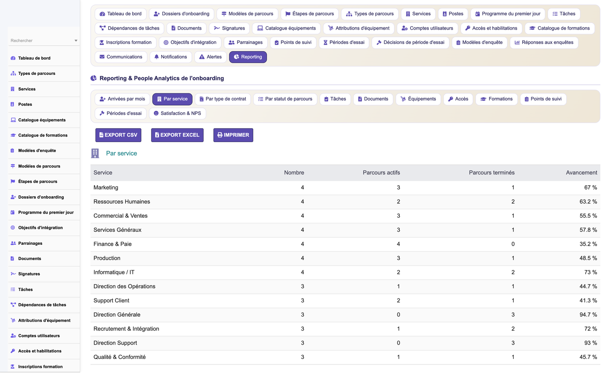Image resolution: width=611 pixels, height=378 pixels.
Task: Click the Export Excel button
Action: click(177, 135)
